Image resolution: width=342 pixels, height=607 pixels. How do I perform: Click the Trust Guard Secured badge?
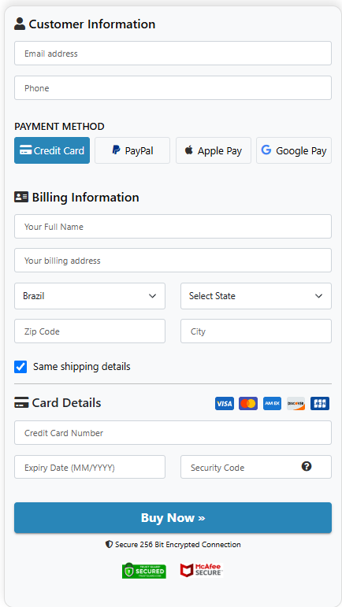pos(144,571)
